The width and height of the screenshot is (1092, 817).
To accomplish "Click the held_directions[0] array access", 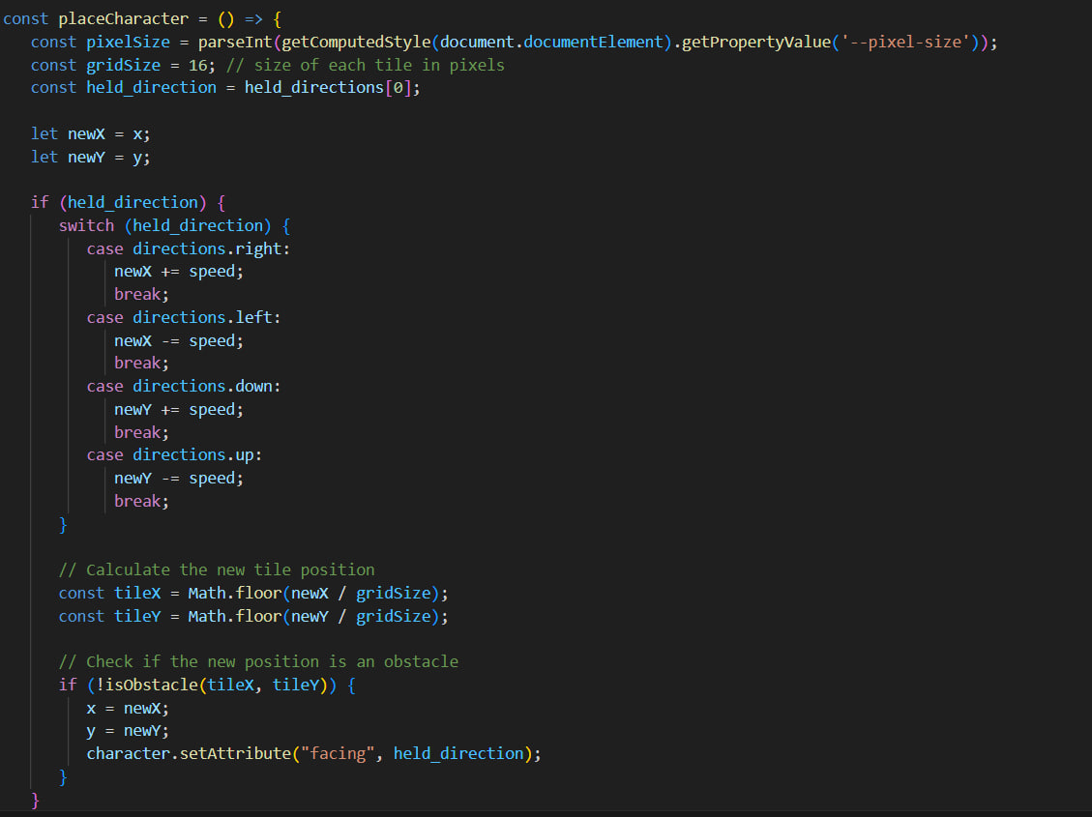I will pyautogui.click(x=333, y=88).
